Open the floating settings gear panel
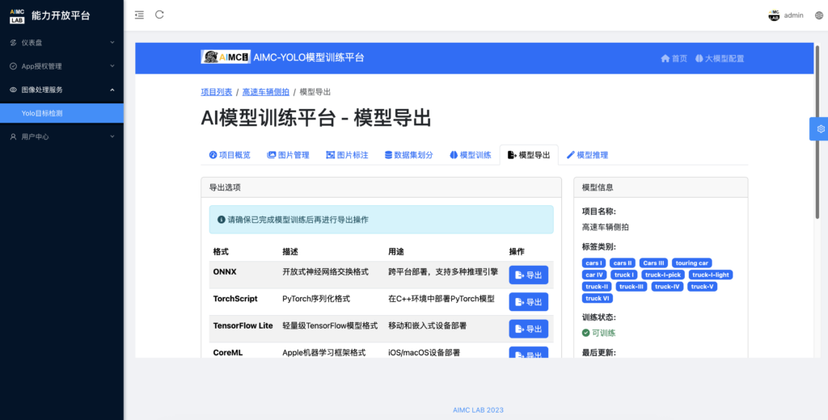This screenshot has width=828, height=420. click(x=820, y=129)
